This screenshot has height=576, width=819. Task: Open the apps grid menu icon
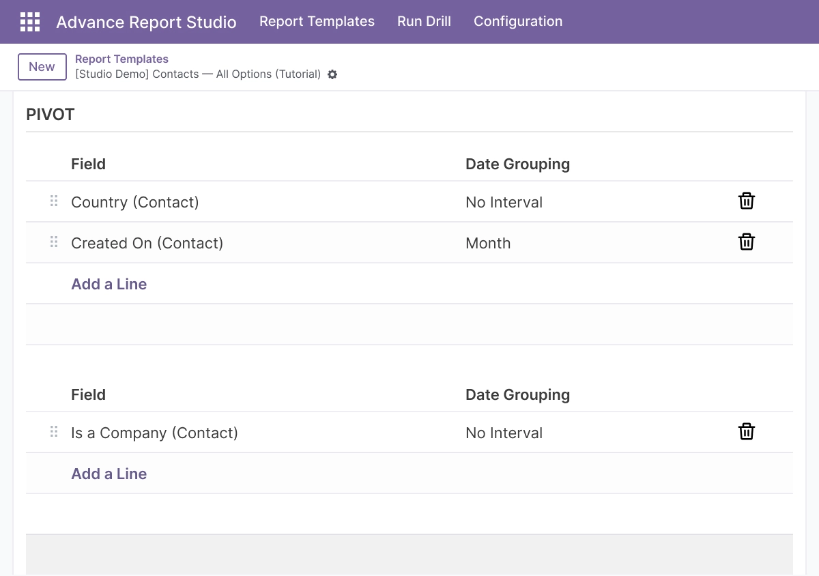click(x=30, y=22)
